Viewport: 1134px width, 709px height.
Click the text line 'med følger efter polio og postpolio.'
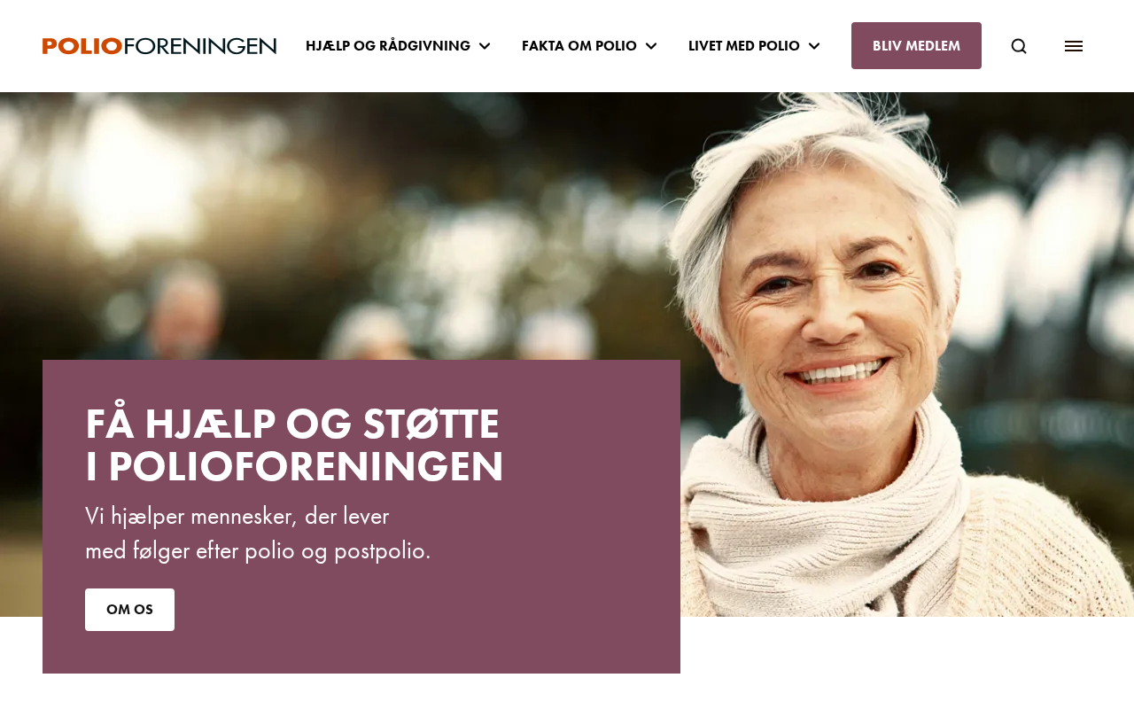pos(258,550)
